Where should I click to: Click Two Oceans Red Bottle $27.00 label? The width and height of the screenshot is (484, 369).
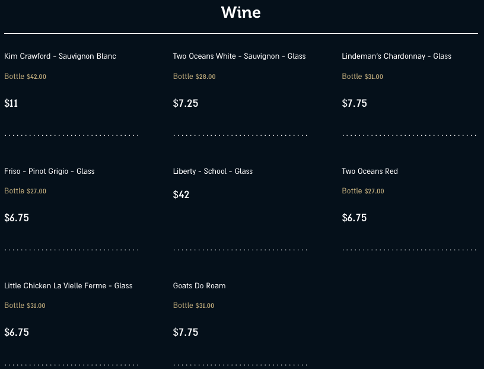pos(362,191)
